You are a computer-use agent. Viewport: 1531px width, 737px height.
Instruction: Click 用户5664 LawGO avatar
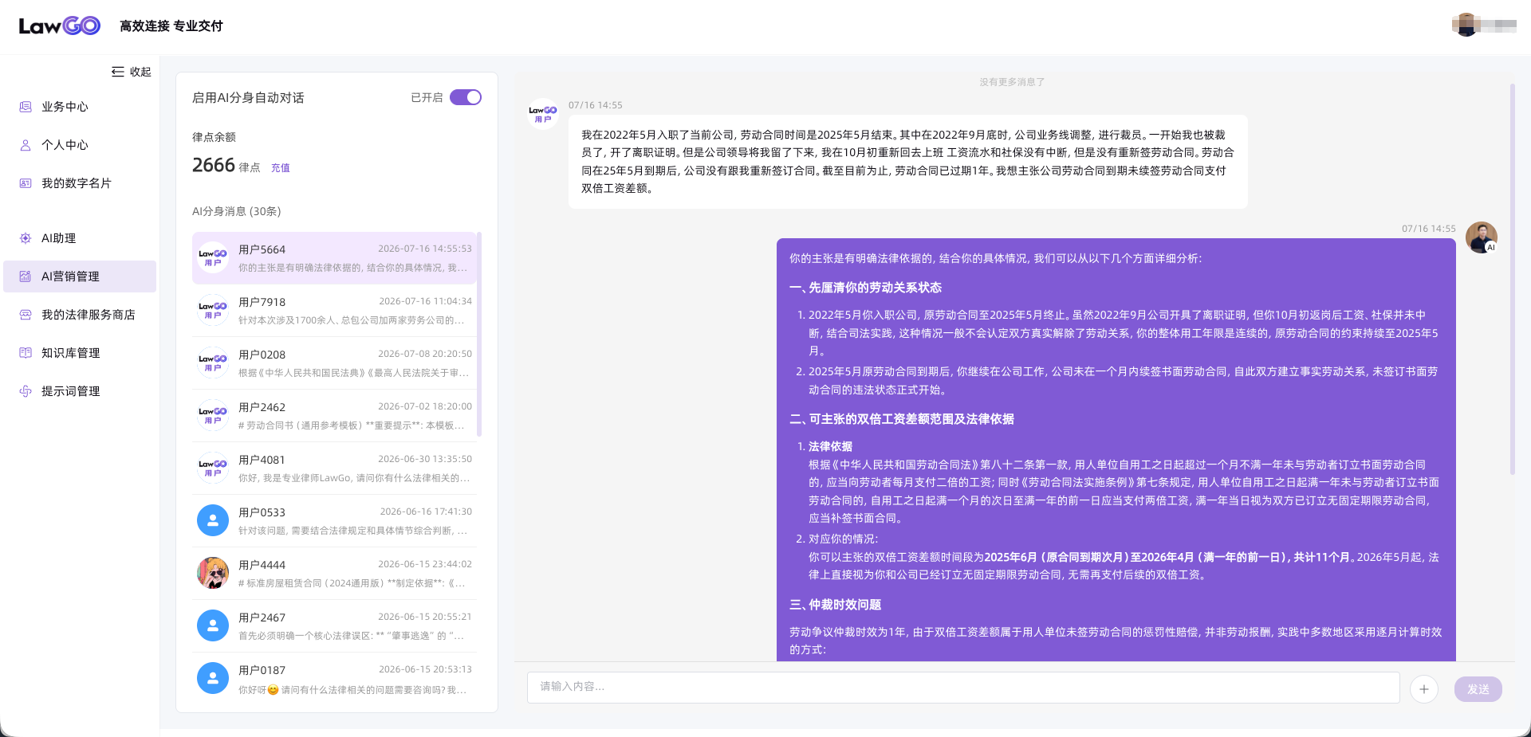pos(213,257)
